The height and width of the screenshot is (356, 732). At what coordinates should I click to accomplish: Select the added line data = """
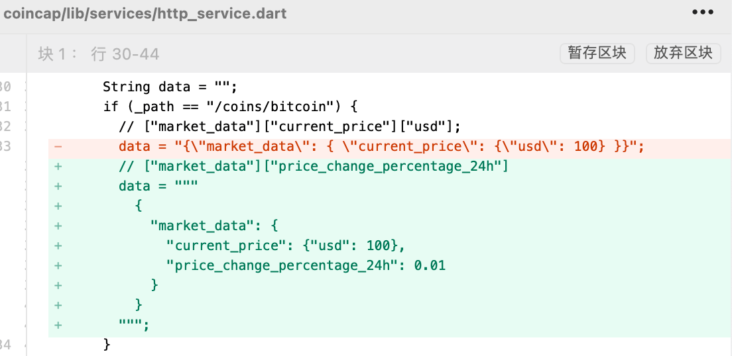[x=158, y=187]
